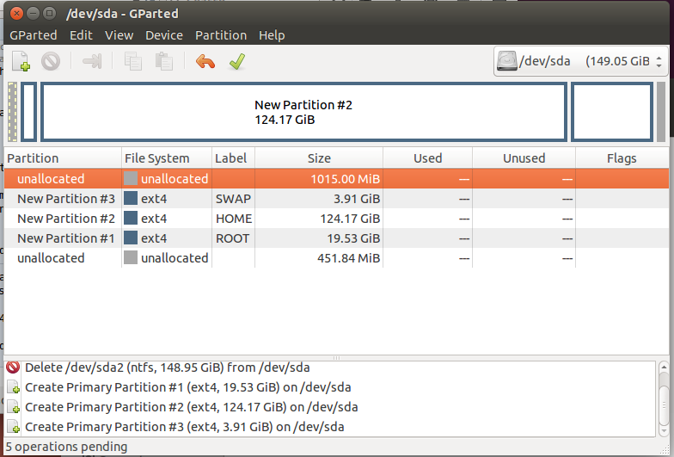674x457 pixels.
Task: Click the HOME label cell
Action: tap(234, 219)
